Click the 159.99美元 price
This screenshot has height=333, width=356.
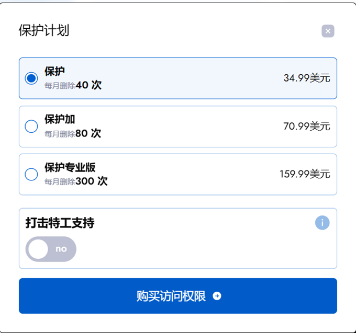coord(305,175)
